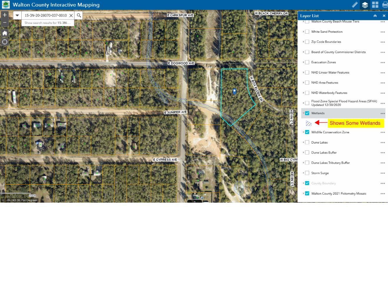Viewport: 388px width, 300px height.
Task: Click the zoom in button on the map
Action: point(4,14)
